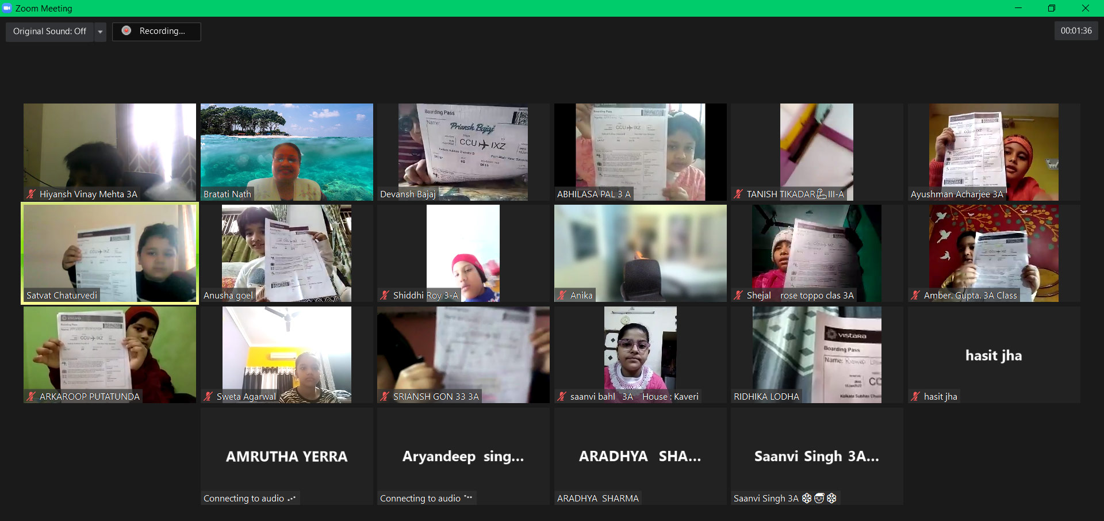1104x521 pixels.
Task: Click muted mic icon beside TANISH TIKADAR
Action: tap(738, 194)
